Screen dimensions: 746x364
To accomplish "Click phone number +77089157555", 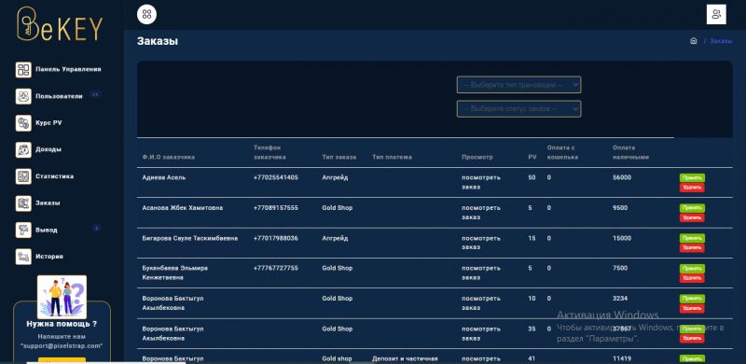I will pyautogui.click(x=276, y=208).
